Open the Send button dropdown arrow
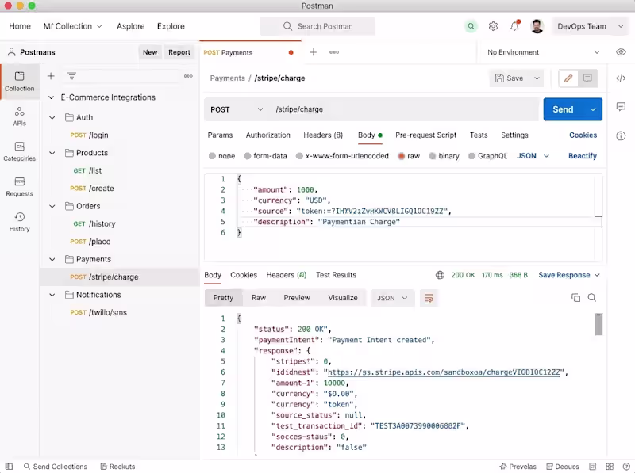 pos(593,109)
